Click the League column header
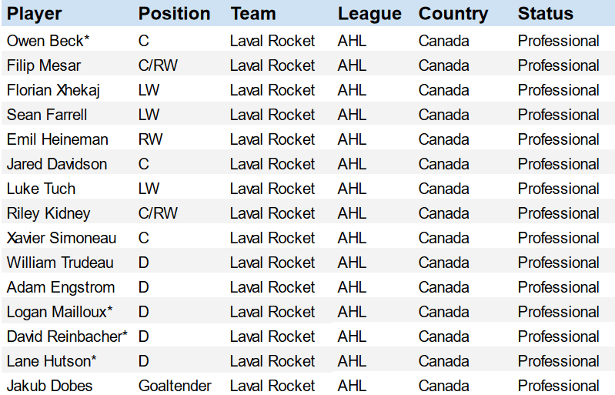This screenshot has width=615, height=395. (x=370, y=14)
